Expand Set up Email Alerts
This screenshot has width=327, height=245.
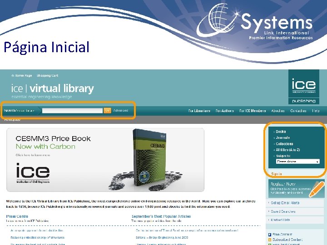[x=285, y=203]
